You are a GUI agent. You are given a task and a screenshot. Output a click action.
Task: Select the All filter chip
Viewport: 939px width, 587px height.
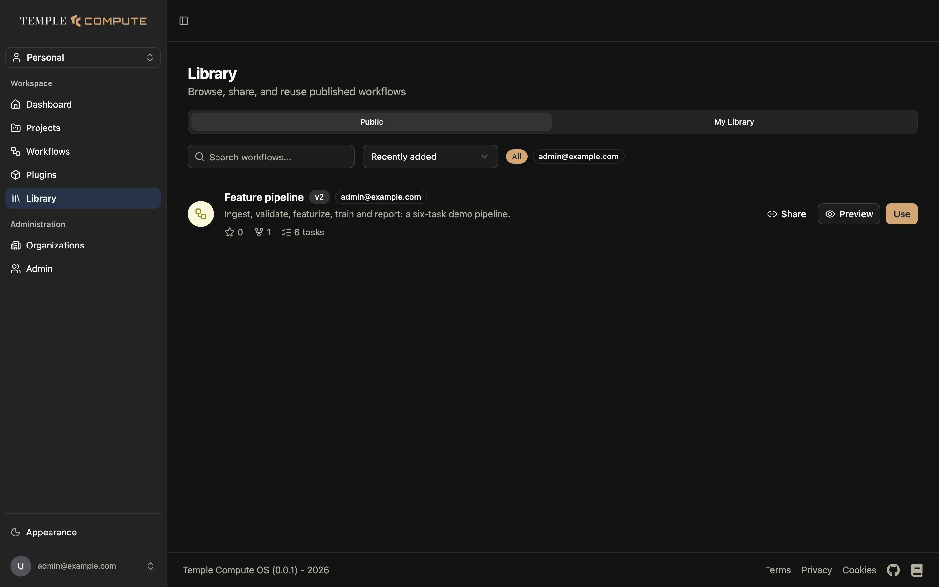pyautogui.click(x=516, y=157)
